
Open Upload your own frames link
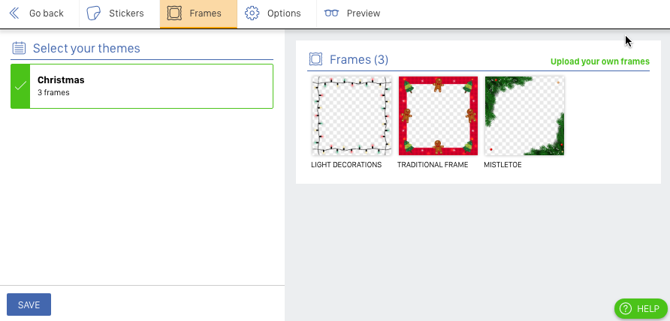pos(600,61)
